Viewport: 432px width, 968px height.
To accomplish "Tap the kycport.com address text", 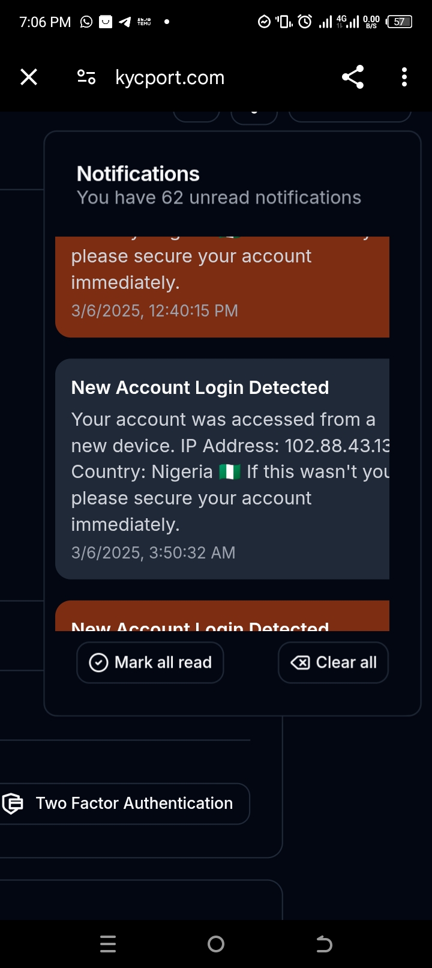I will point(170,77).
